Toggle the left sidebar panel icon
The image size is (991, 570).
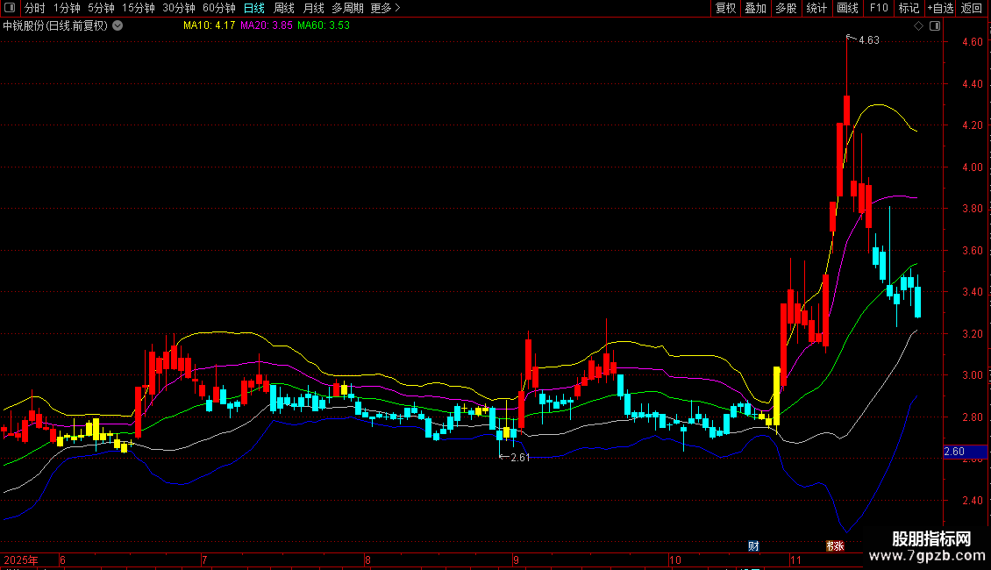10,8
